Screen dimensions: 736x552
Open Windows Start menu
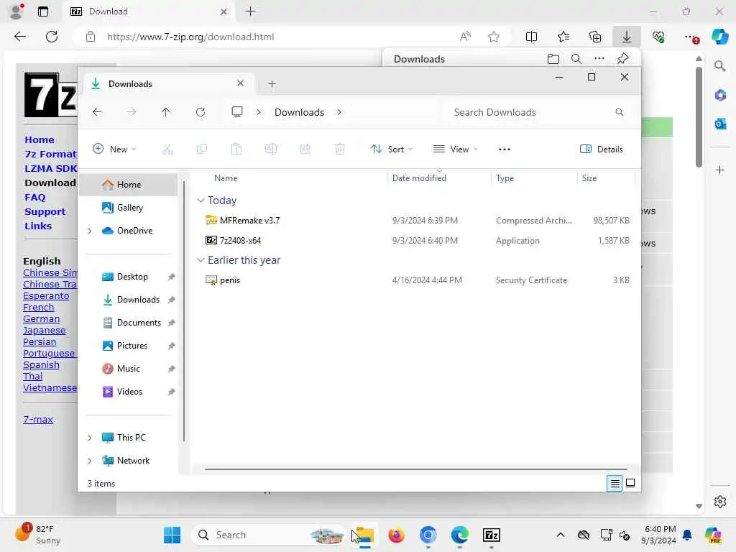coord(172,535)
